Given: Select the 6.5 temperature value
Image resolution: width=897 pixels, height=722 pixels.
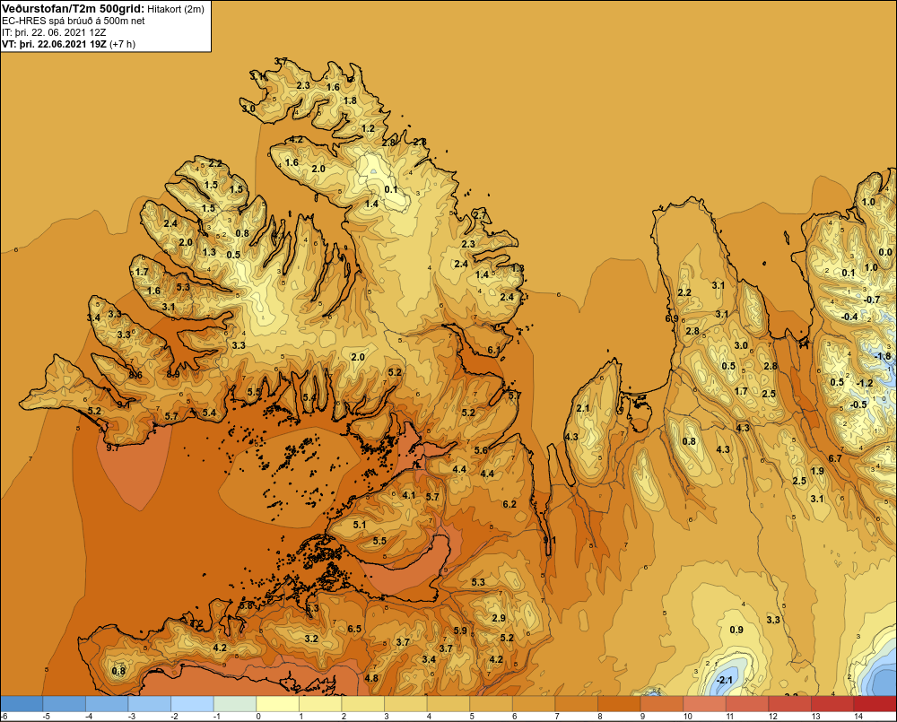Looking at the screenshot, I should (354, 629).
